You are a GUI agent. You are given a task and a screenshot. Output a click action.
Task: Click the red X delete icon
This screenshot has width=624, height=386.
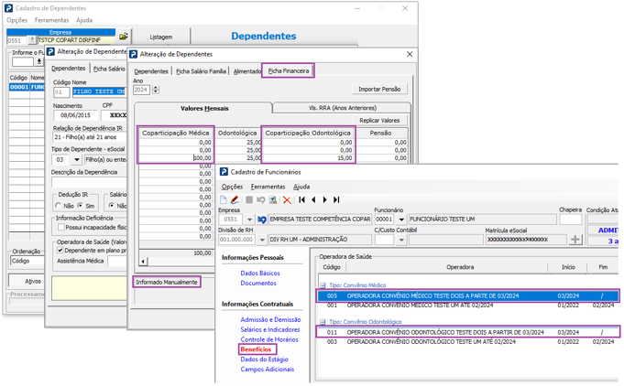[287, 199]
